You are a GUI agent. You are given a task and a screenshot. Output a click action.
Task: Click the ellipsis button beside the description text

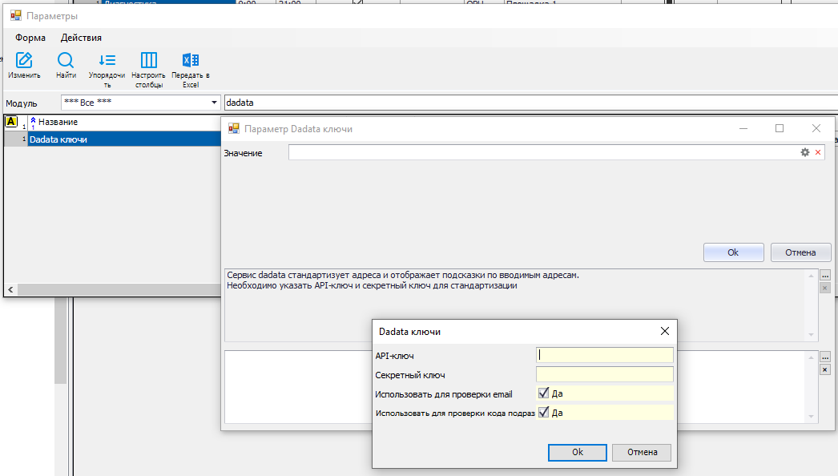(825, 275)
